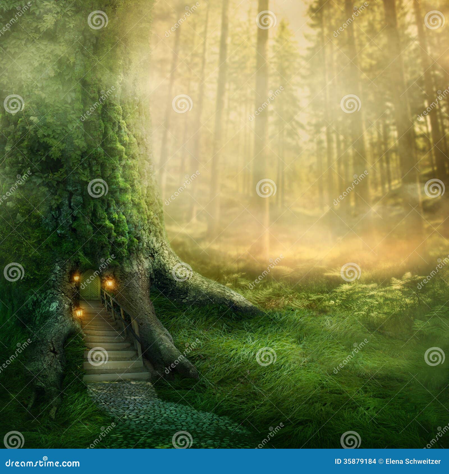Screen dimensions: 449x474
Task: Click the spiral watermark on the tree root
Action: (182, 272)
